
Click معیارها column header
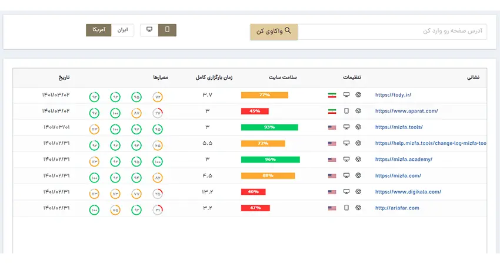pyautogui.click(x=161, y=77)
